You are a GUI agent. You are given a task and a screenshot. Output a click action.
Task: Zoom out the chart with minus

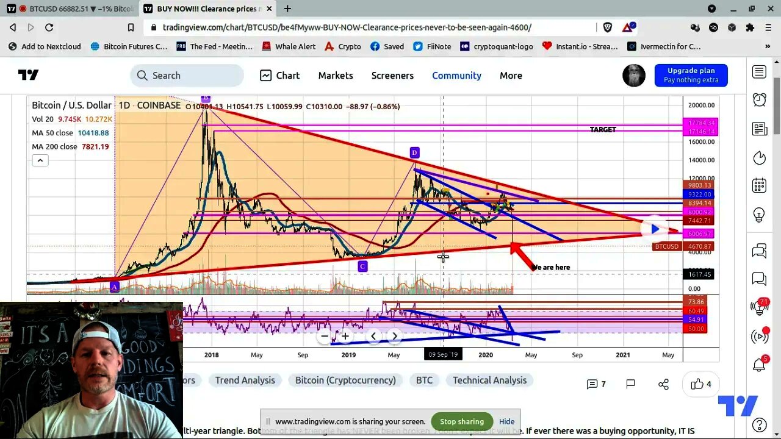coord(325,336)
